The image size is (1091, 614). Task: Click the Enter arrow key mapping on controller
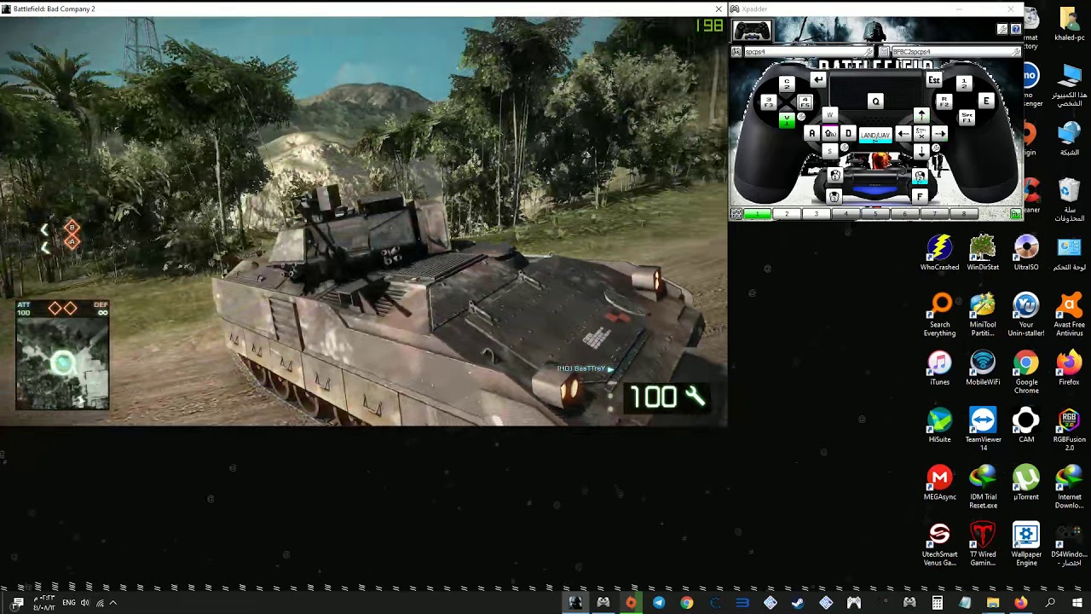click(x=818, y=79)
